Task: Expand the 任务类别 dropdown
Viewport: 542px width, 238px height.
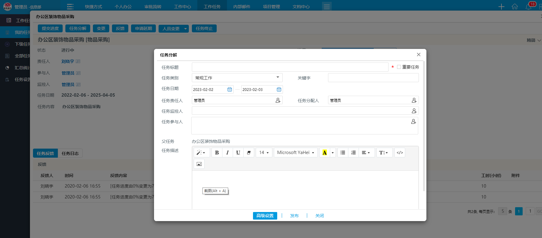Action: 237,78
